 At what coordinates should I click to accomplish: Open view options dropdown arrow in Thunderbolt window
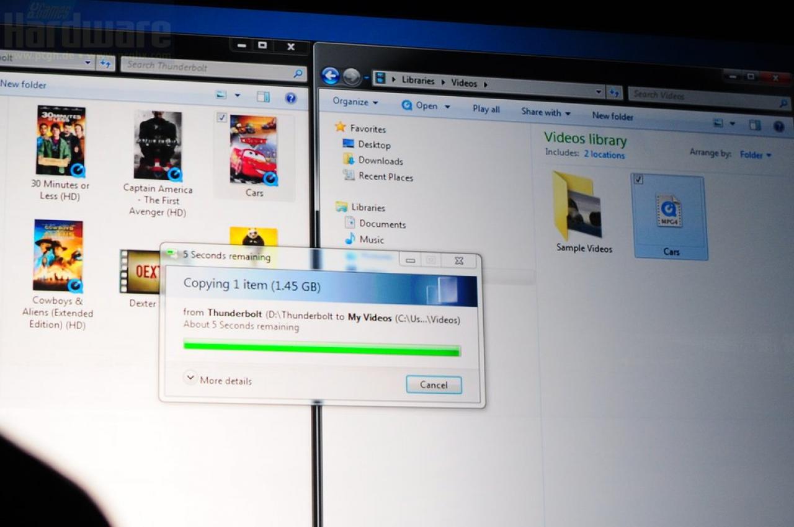tap(237, 95)
